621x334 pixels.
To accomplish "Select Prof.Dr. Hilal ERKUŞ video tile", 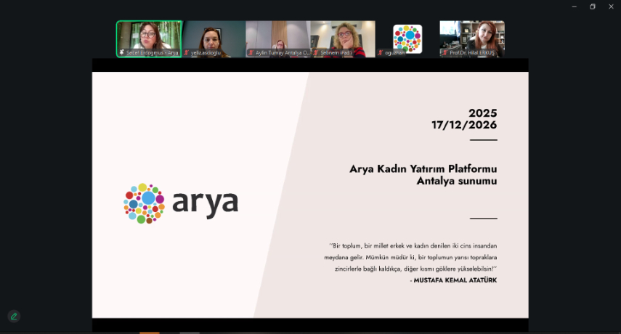I will [x=472, y=36].
